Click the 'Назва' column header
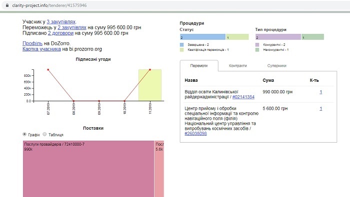 [191, 80]
